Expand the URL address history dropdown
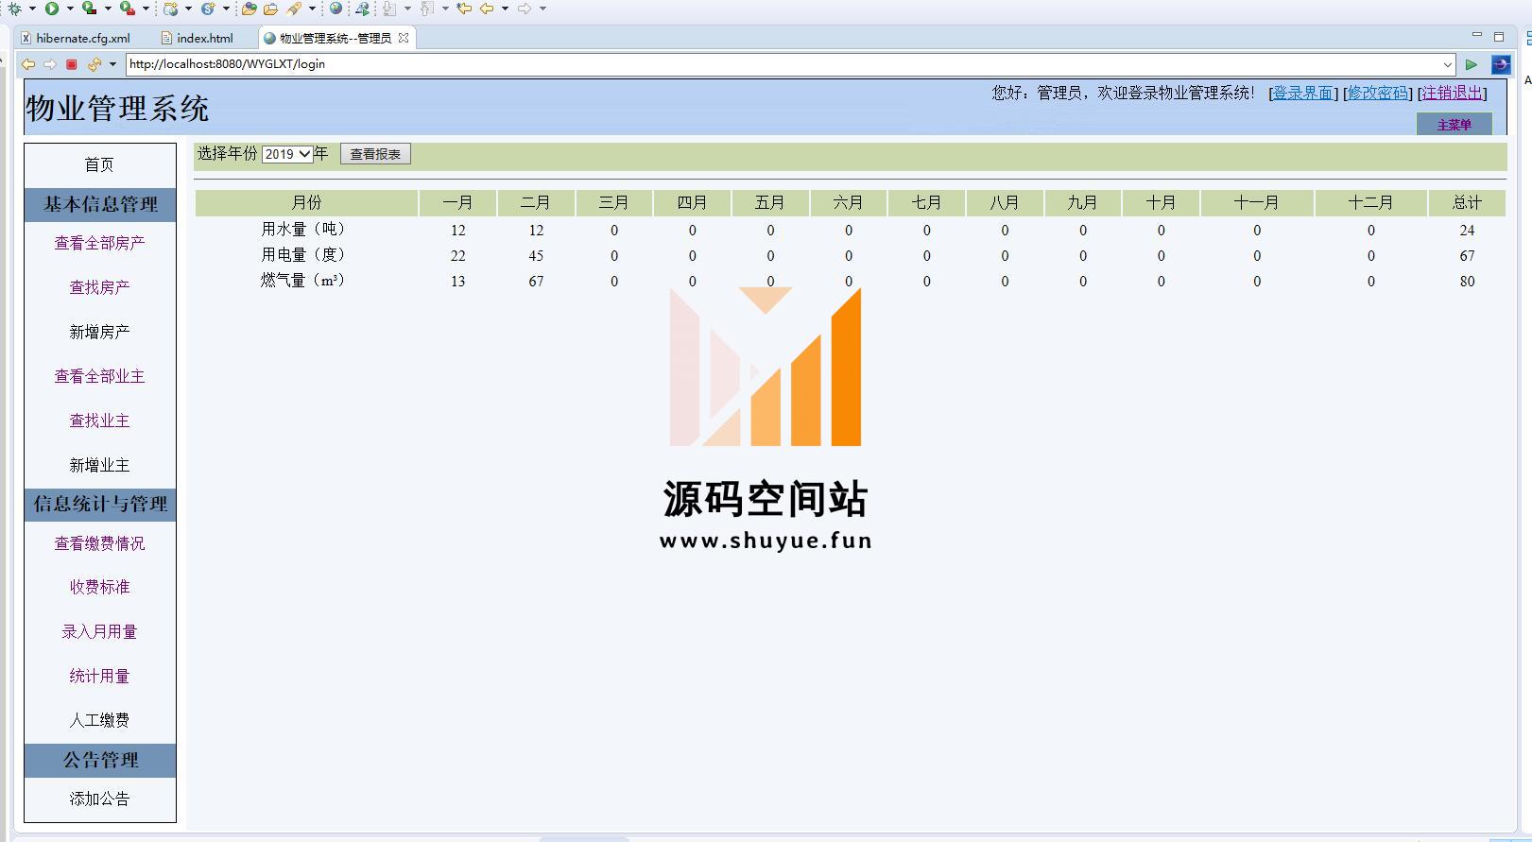 1447,64
